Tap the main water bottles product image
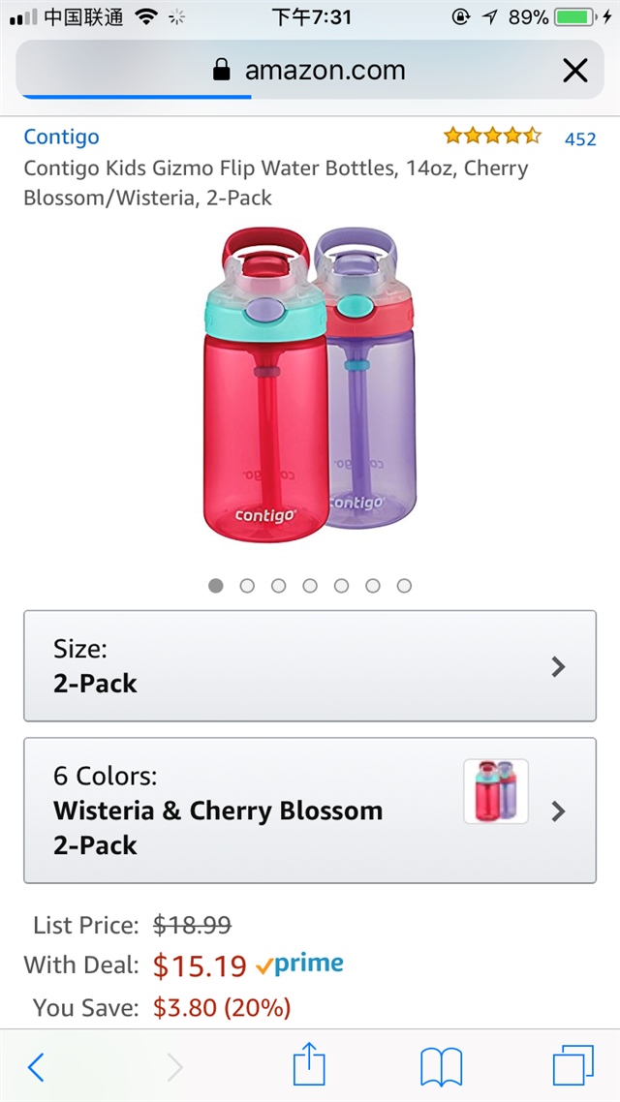The height and width of the screenshot is (1102, 620). coord(310,384)
